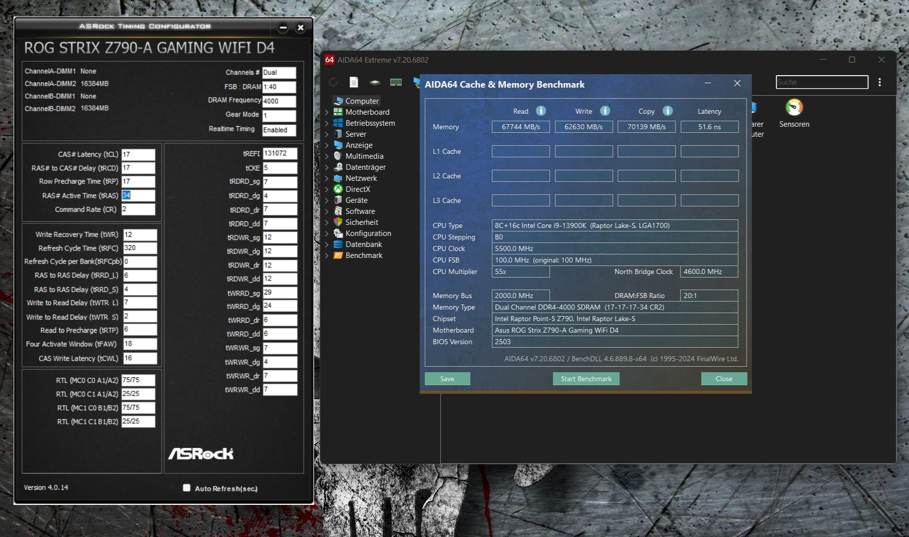Click the AIDA64 logo in title bar

point(329,60)
